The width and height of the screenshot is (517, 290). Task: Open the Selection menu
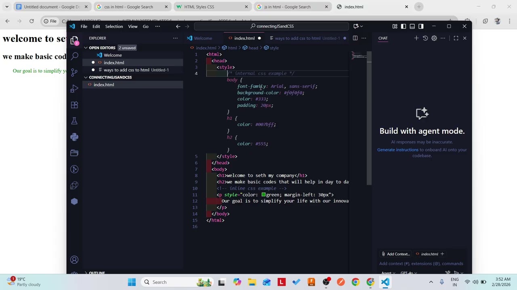click(x=114, y=26)
